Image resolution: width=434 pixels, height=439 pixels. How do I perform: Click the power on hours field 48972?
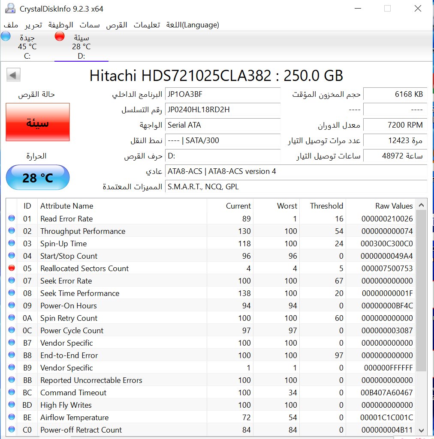pos(395,155)
